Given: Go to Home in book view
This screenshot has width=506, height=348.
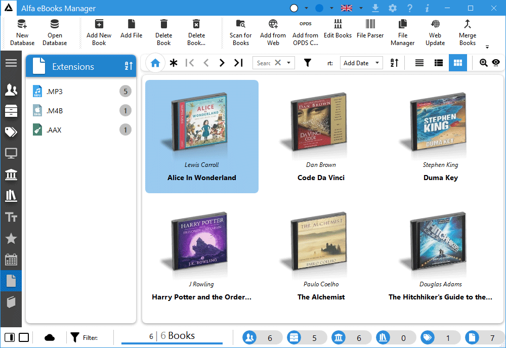Looking at the screenshot, I should click(155, 63).
